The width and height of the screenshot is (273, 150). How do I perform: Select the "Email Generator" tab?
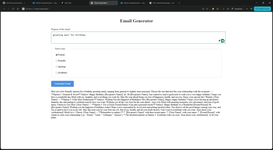pyautogui.click(x=103, y=3)
